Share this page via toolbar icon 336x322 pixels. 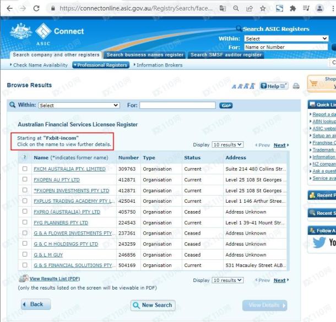tap(249, 9)
